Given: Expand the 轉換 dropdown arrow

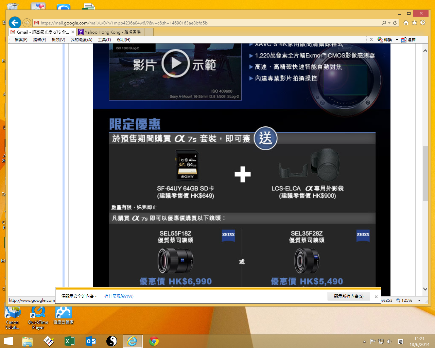Looking at the screenshot, I should (397, 40).
